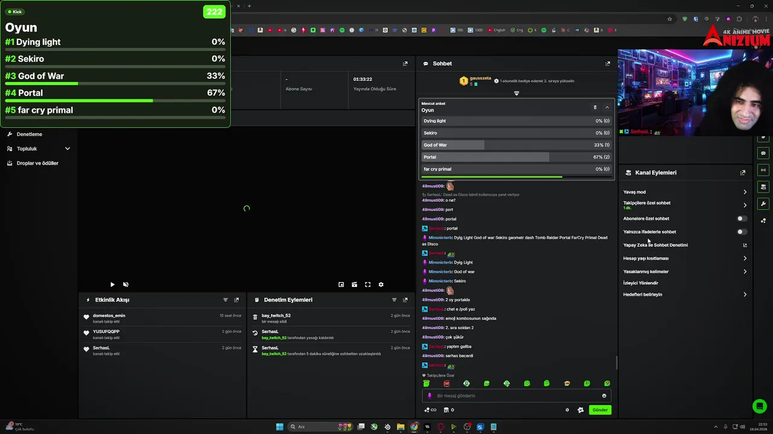
Task: Expand Topluluk menu in sidebar
Action: point(39,148)
